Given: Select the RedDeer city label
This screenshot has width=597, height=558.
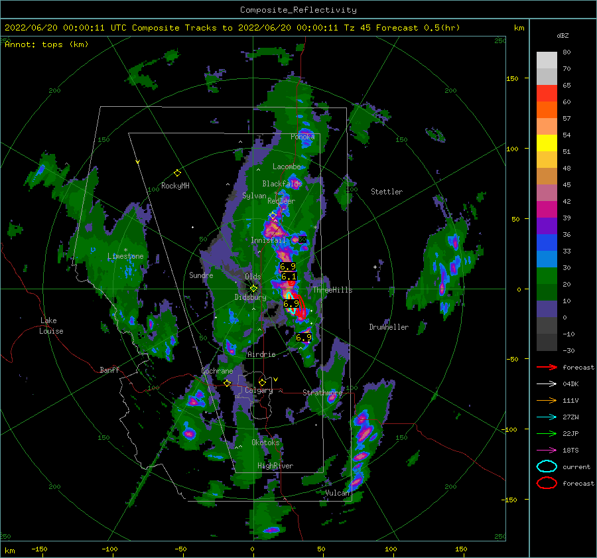Looking at the screenshot, I should pos(281,201).
